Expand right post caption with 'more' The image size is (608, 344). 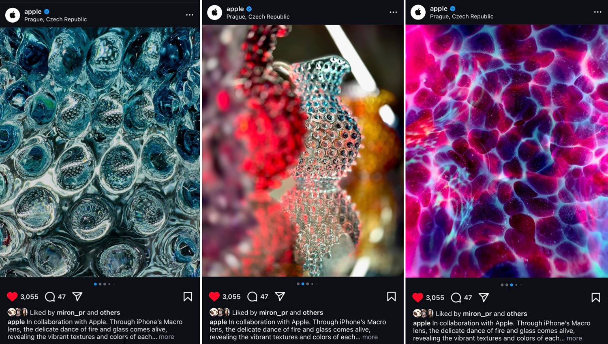(574, 338)
